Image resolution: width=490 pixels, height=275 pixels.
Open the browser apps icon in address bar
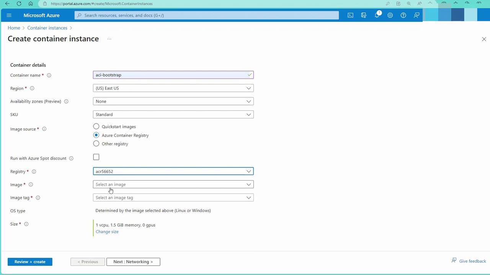coord(398,4)
